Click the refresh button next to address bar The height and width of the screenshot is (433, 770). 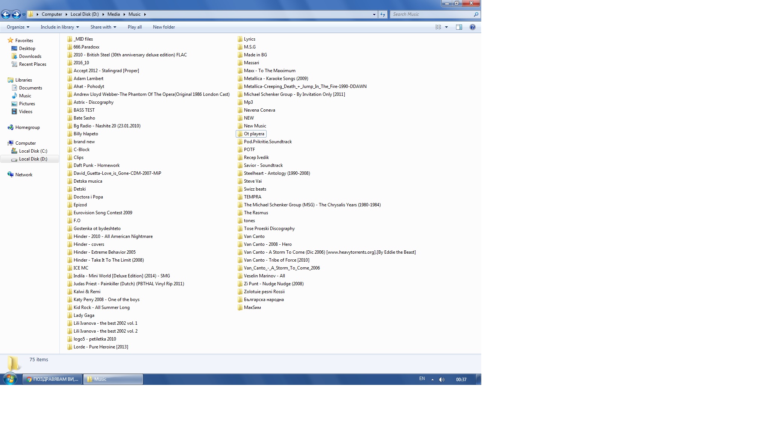(383, 14)
